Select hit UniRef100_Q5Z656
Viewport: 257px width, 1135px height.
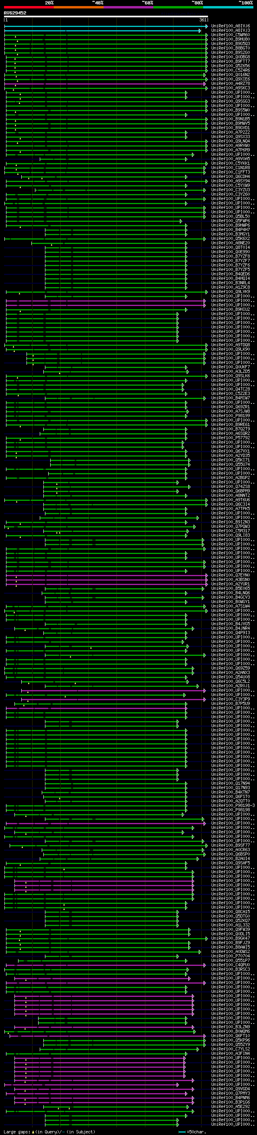click(230, 66)
